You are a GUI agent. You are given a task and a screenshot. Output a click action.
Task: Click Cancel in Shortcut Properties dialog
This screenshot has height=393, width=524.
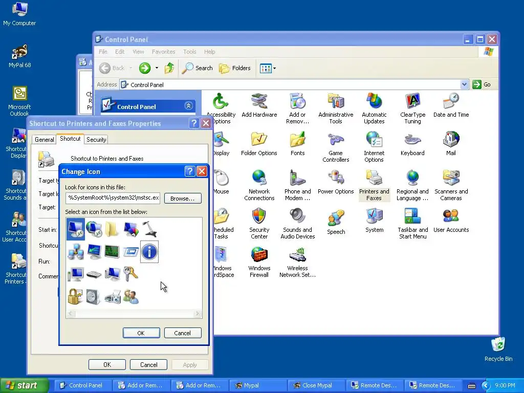click(148, 364)
